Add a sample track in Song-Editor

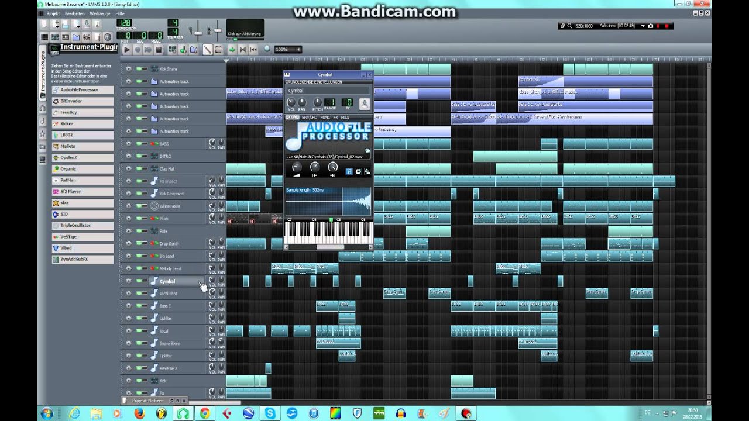click(183, 50)
